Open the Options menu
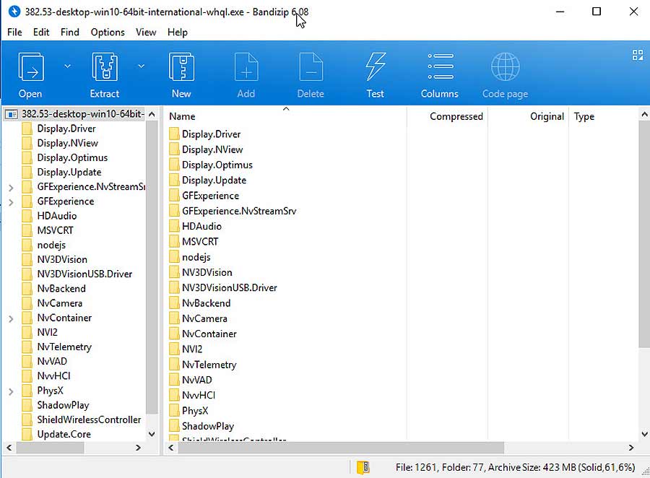This screenshot has width=650, height=478. pos(108,32)
